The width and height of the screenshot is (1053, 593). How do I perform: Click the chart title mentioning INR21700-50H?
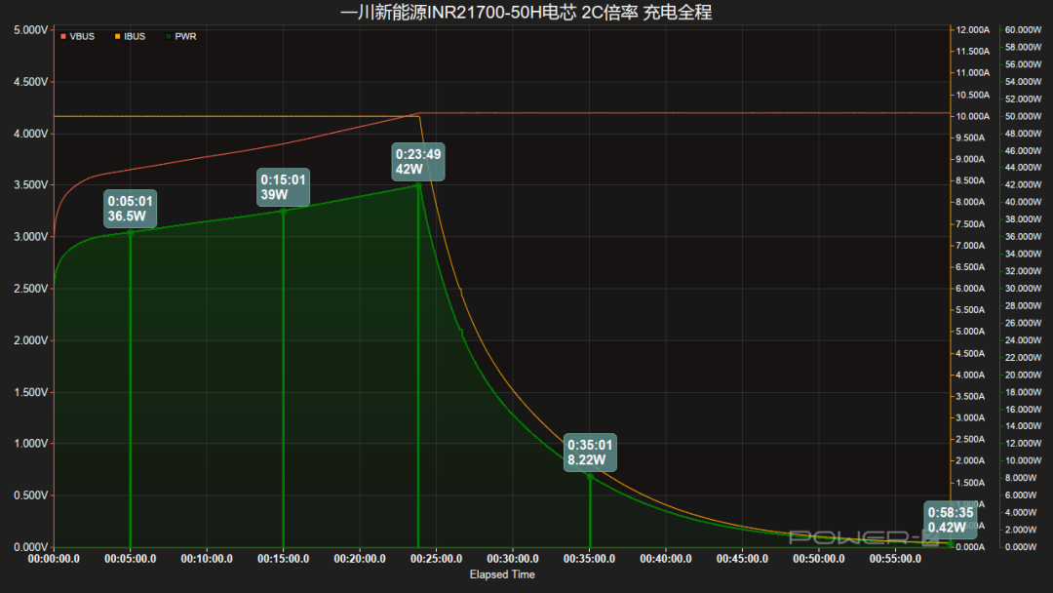(x=526, y=12)
